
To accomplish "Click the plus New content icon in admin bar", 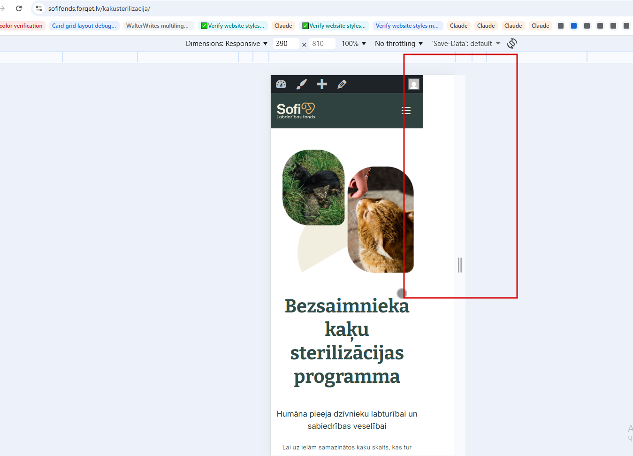I will (x=322, y=84).
